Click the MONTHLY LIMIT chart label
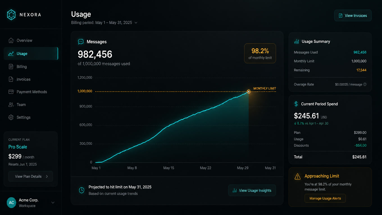The height and width of the screenshot is (215, 382). tap(265, 88)
